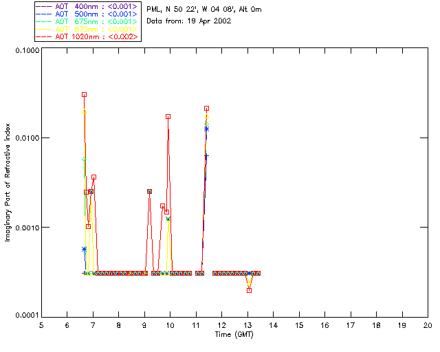440x352 pixels.
Task: Click the x-axis tick label 11
Action: (x=196, y=325)
